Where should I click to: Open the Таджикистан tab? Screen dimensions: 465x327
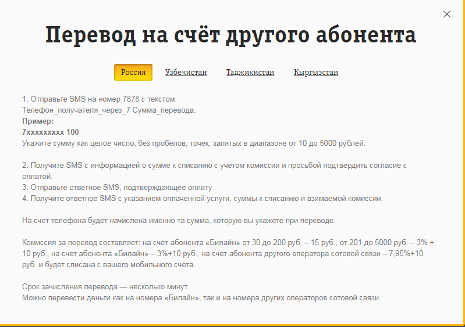pyautogui.click(x=250, y=73)
